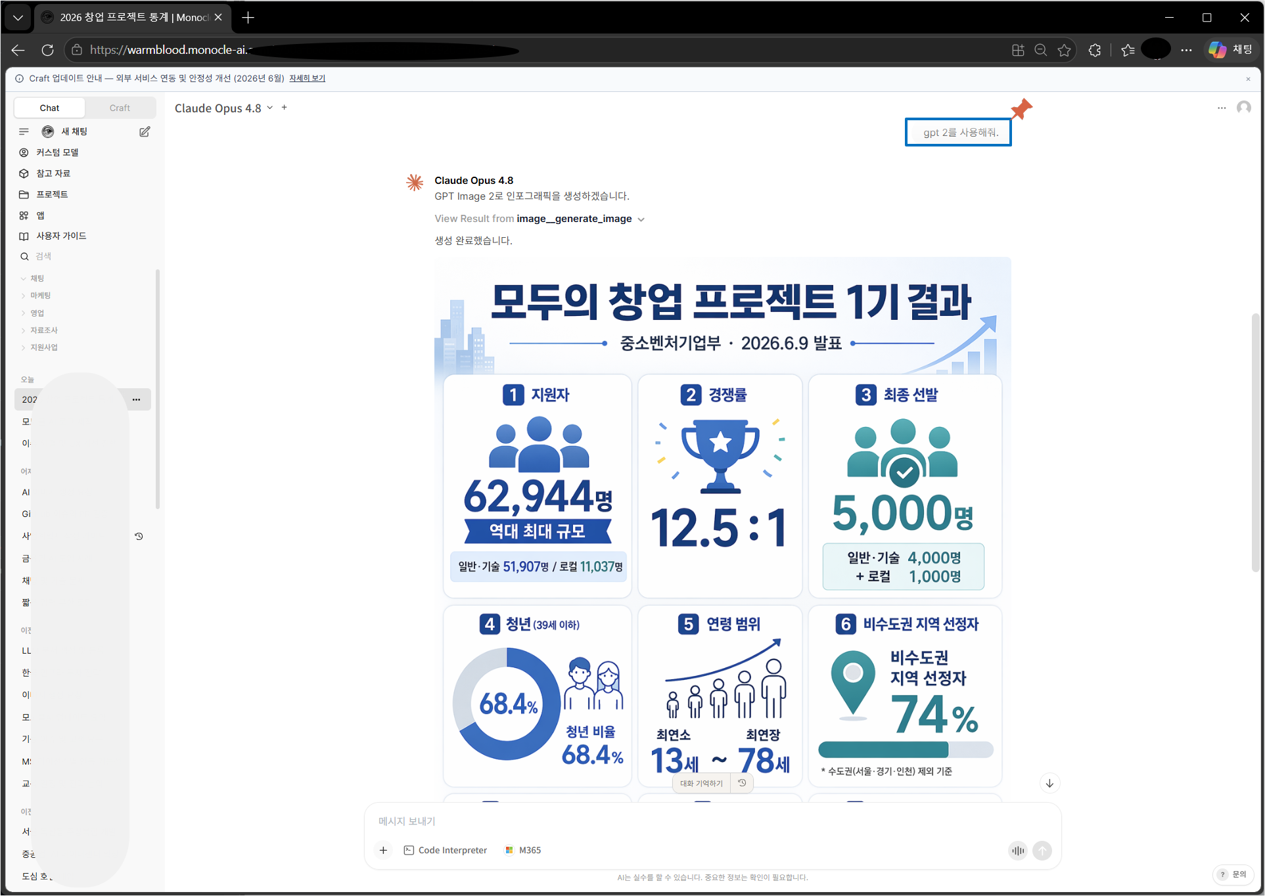Open user profile avatar
The width and height of the screenshot is (1265, 896).
click(x=1244, y=108)
